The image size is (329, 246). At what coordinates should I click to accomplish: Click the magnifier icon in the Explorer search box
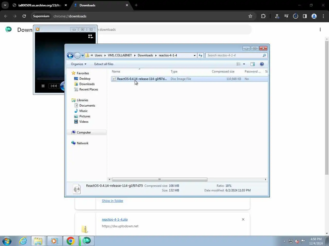[264, 55]
